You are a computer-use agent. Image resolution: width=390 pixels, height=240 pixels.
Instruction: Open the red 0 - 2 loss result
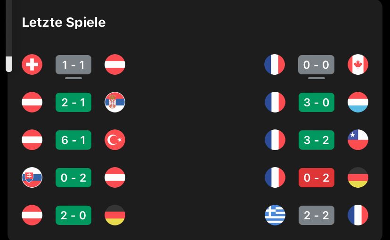(317, 177)
